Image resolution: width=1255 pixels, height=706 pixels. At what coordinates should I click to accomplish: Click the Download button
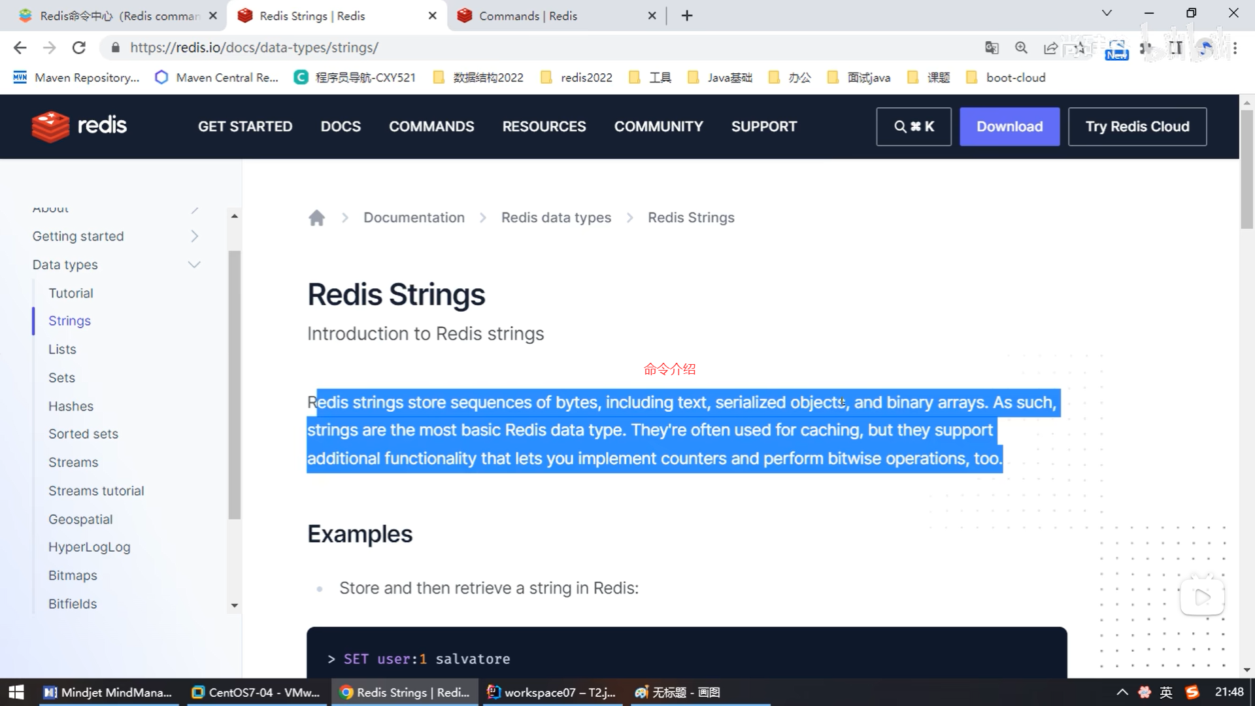pyautogui.click(x=1009, y=127)
